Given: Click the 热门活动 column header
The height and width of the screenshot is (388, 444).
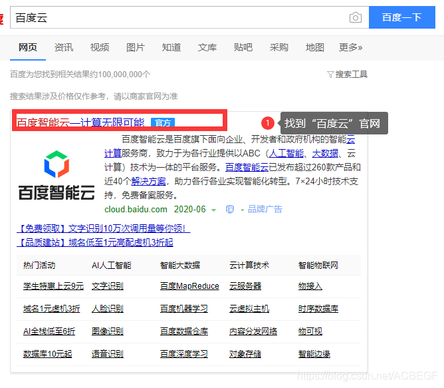Looking at the screenshot, I should (39, 266).
